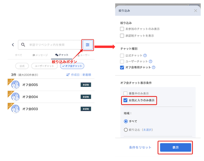Close the 絞り込み panel with X
Image resolution: width=204 pixels, height=161 pixels.
click(195, 11)
